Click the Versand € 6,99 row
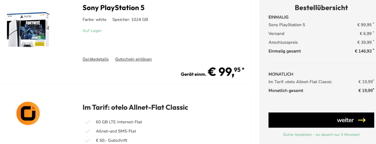This screenshot has height=144, width=376. (x=321, y=33)
